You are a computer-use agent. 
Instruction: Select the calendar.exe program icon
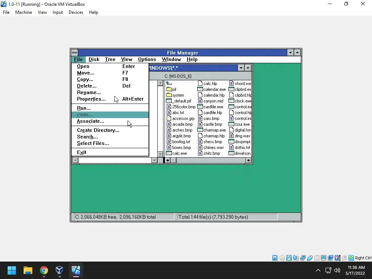[x=200, y=89]
